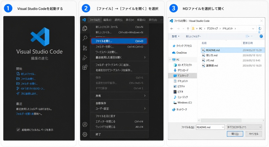
Task: Click Back arrow in file dialog
Action: [172, 28]
